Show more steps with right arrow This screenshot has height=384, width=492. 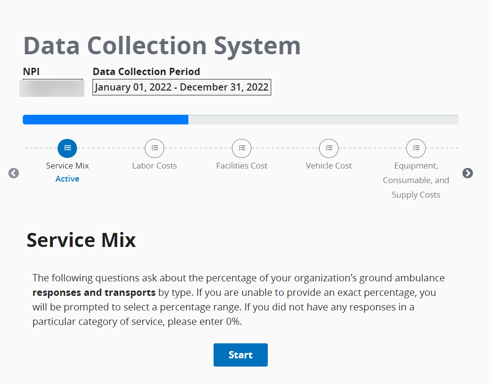[467, 173]
